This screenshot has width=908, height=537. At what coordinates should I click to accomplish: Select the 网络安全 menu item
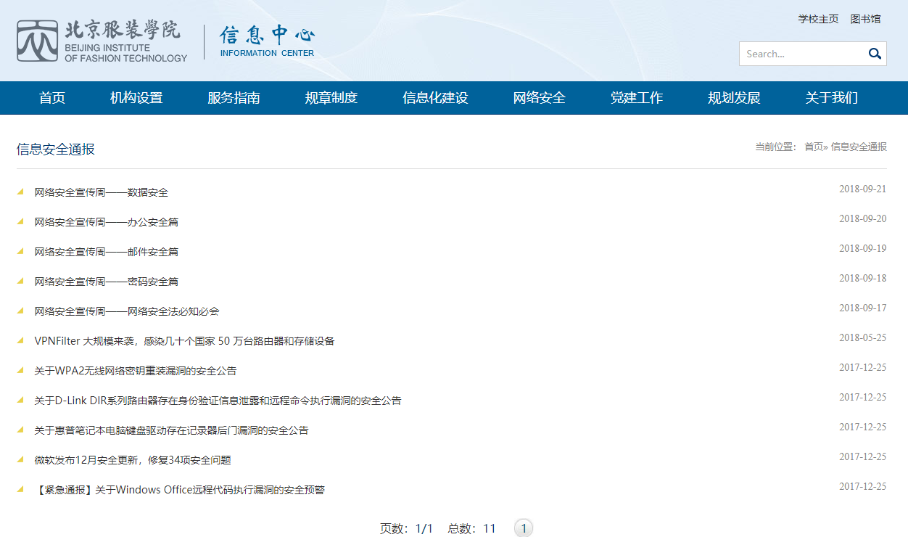pos(539,98)
